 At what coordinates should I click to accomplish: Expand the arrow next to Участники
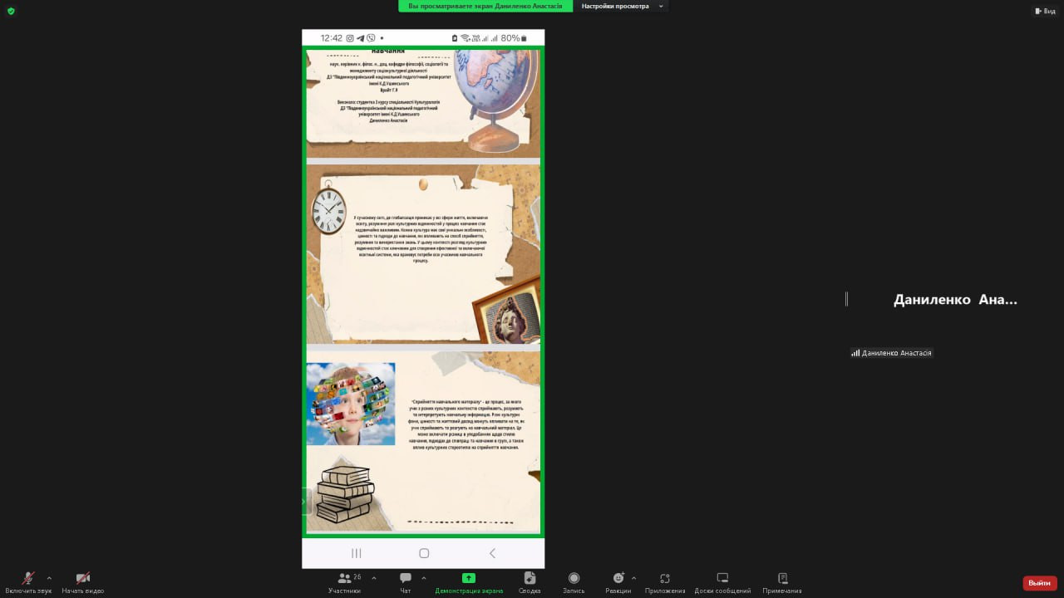pos(374,578)
